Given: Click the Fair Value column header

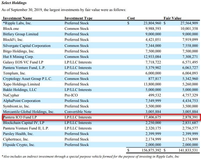Looking at the screenshot, I should [172, 18].
